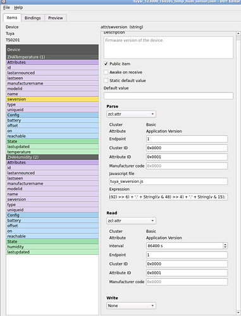Select lastupdated under ZHAHumidity State

53,252
